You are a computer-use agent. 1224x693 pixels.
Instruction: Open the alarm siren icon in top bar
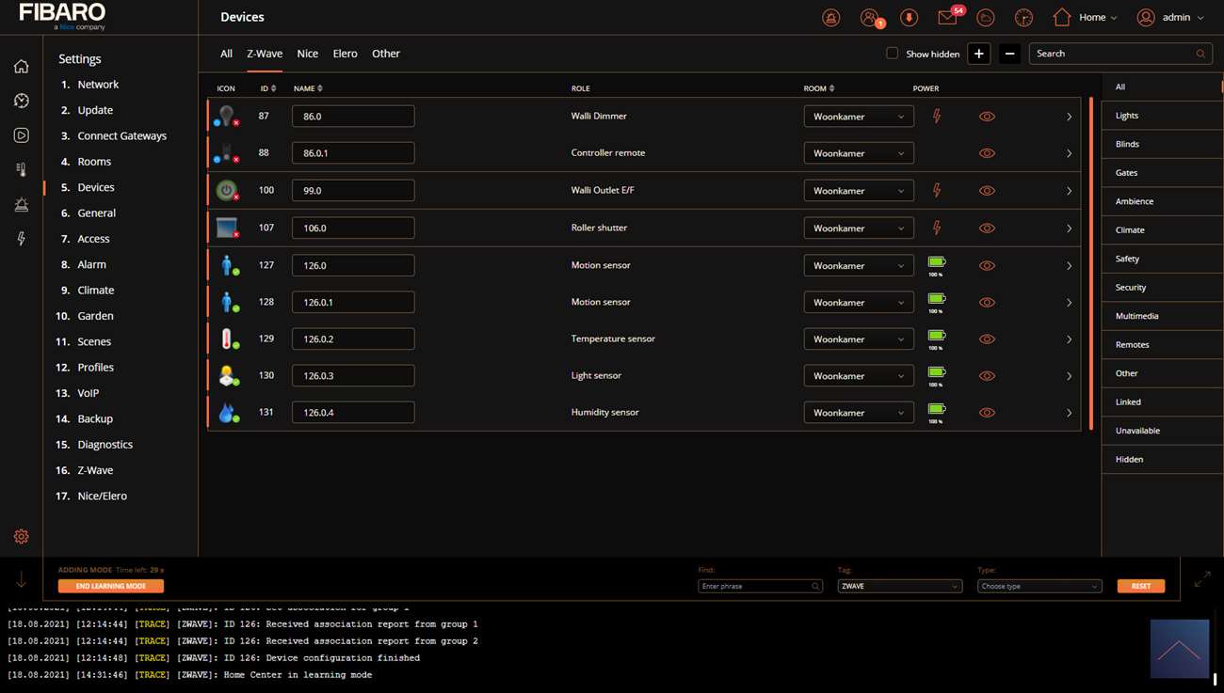[831, 18]
